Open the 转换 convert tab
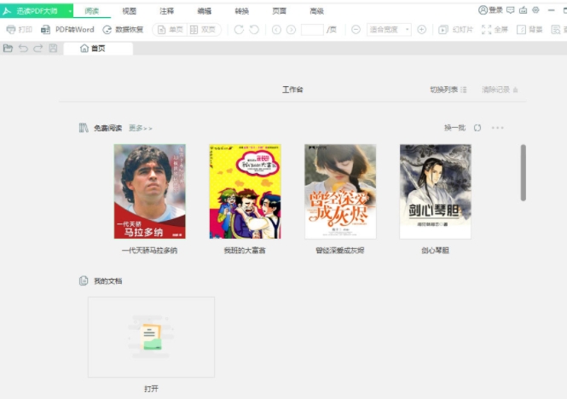The image size is (567, 399). click(x=241, y=11)
